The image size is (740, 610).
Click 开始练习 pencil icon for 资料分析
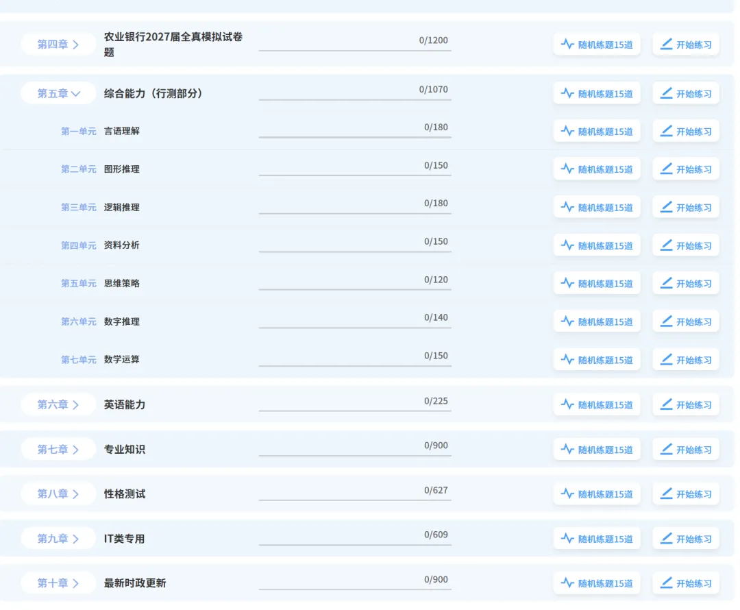pos(667,245)
